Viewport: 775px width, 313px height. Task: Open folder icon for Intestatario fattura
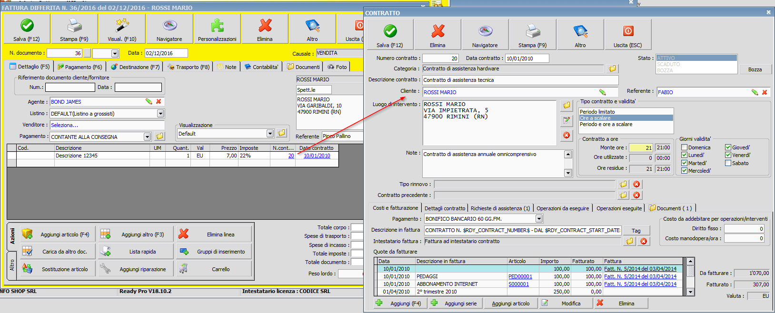pyautogui.click(x=630, y=241)
